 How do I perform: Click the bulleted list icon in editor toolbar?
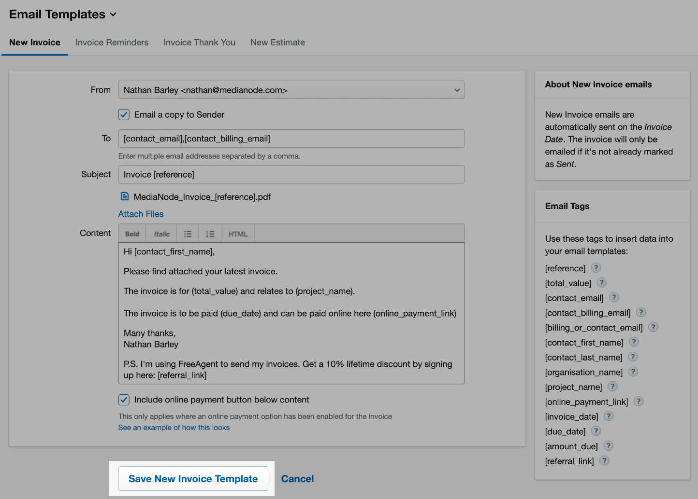188,234
